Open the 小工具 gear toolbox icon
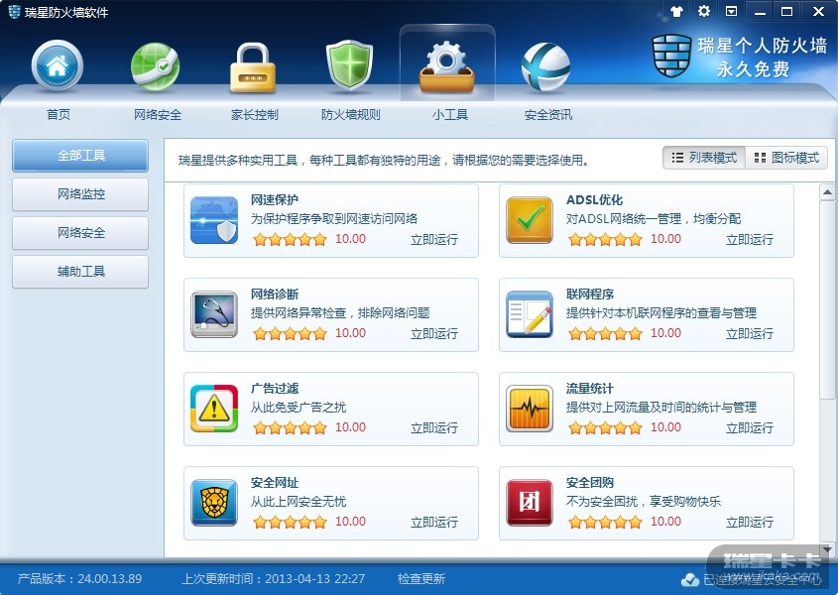Screen dimensions: 838x595 click(x=447, y=66)
